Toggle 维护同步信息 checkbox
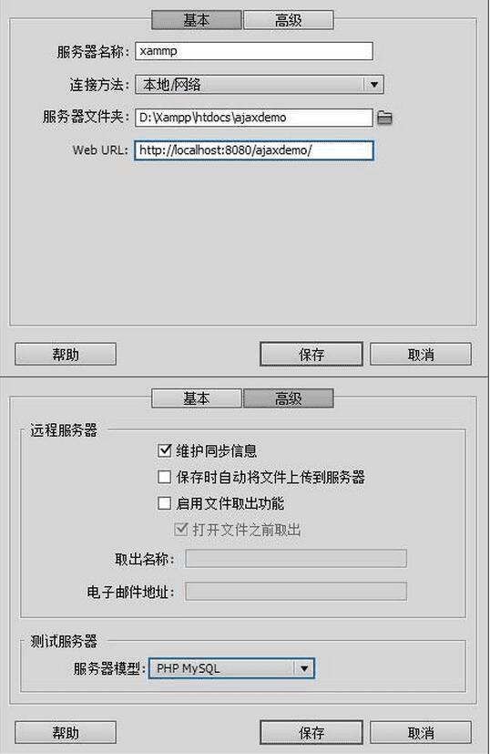Image resolution: width=490 pixels, height=754 pixels. tap(164, 450)
